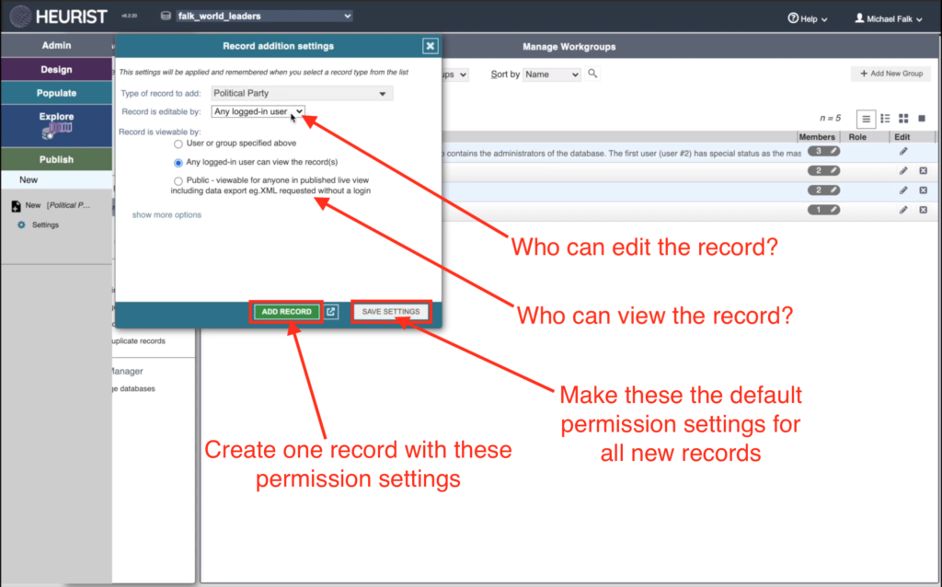Click the SAVE SETTINGS button
This screenshot has width=942, height=587.
click(x=390, y=312)
